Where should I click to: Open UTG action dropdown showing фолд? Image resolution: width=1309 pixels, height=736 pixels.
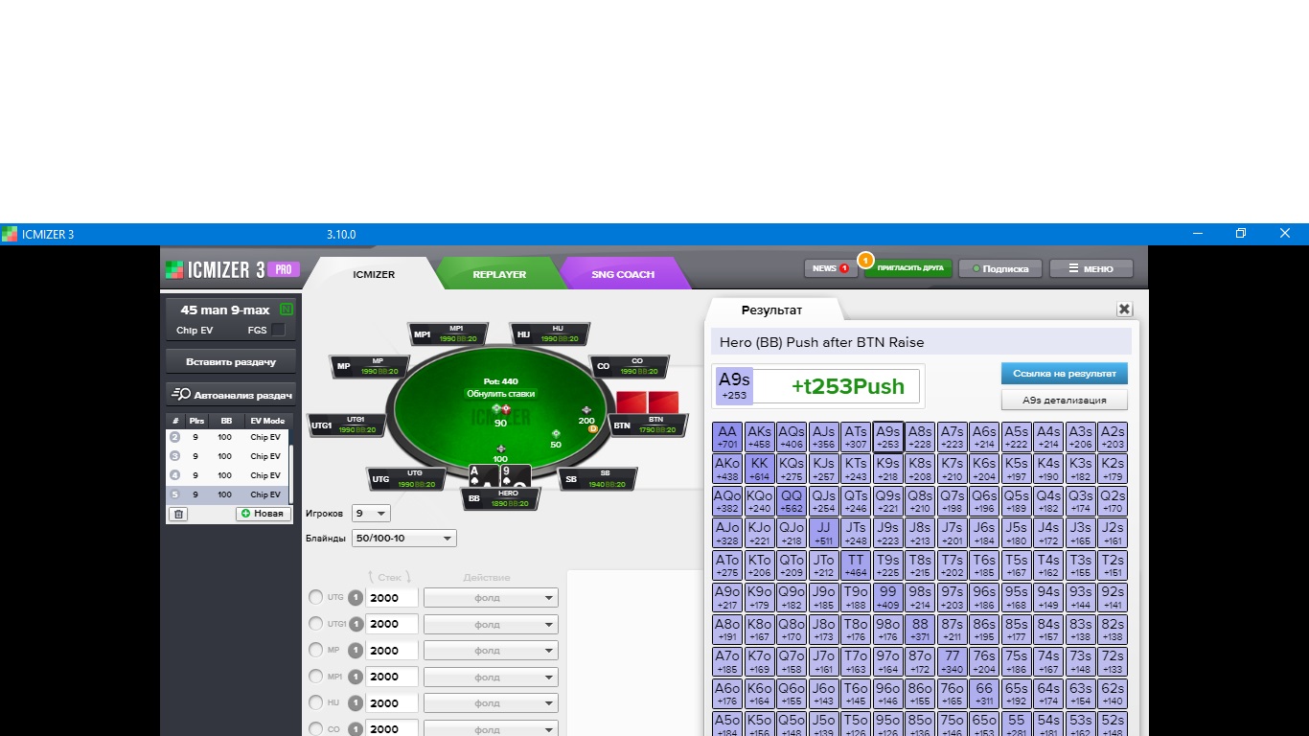click(x=491, y=598)
